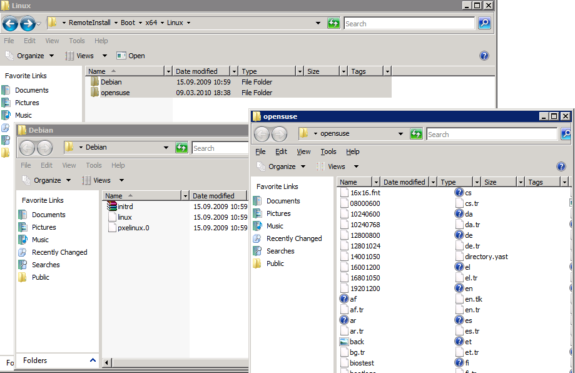Click the Help icon in opensuse window

pos(561,166)
